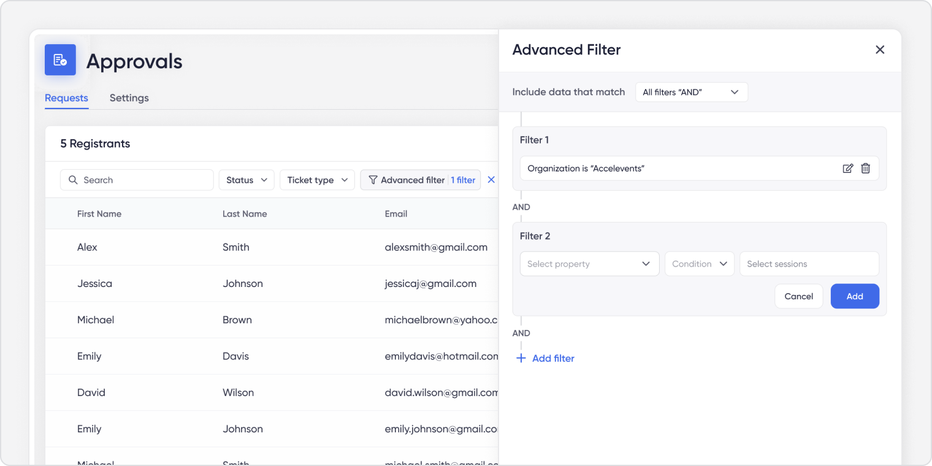Click the jessicaj@gmail.com email
The width and height of the screenshot is (932, 466).
pos(430,283)
